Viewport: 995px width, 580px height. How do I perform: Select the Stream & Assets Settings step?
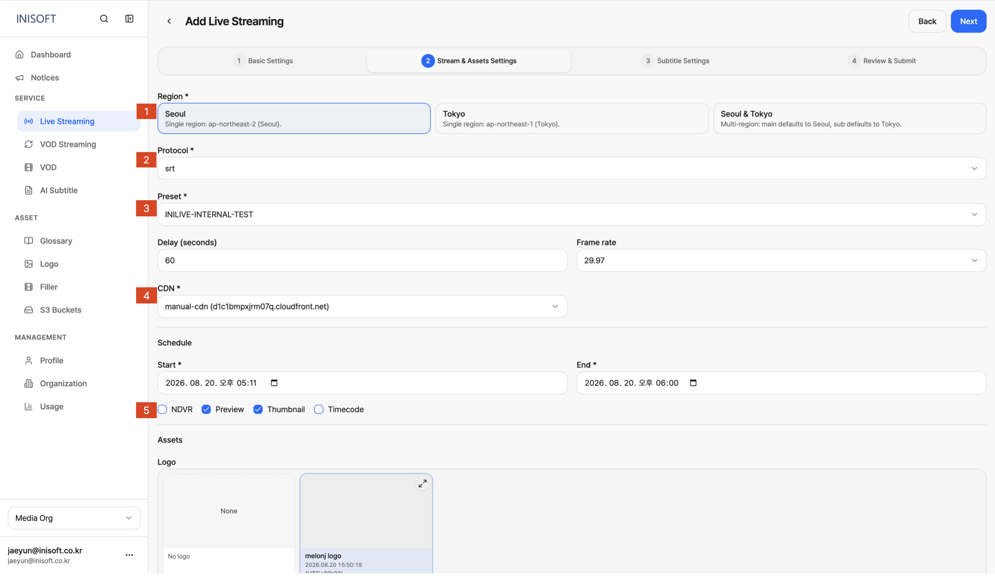pos(469,61)
